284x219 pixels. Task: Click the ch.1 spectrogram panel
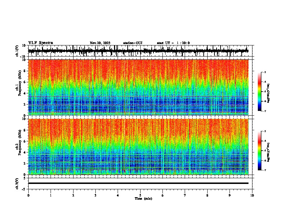click(x=138, y=87)
